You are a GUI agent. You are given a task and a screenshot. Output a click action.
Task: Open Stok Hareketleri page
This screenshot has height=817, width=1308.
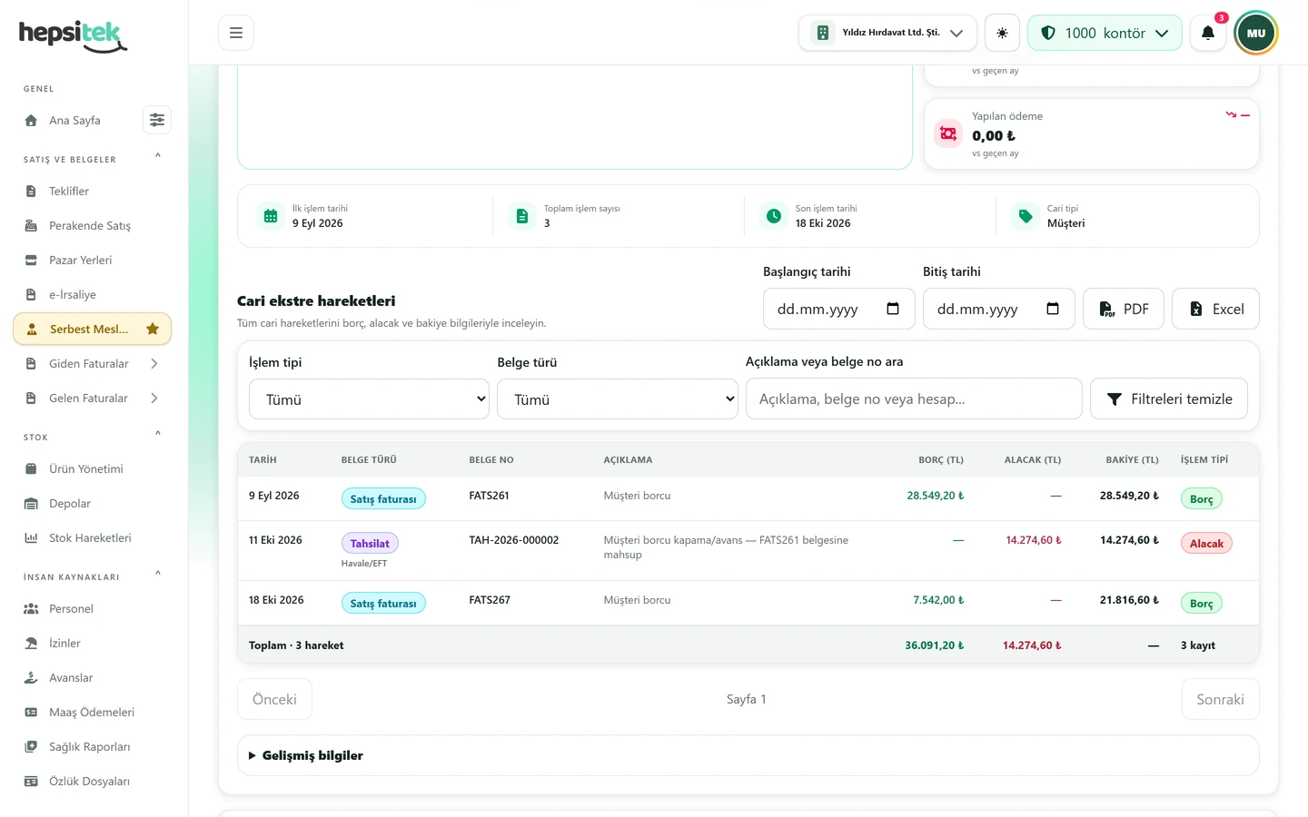coord(92,537)
